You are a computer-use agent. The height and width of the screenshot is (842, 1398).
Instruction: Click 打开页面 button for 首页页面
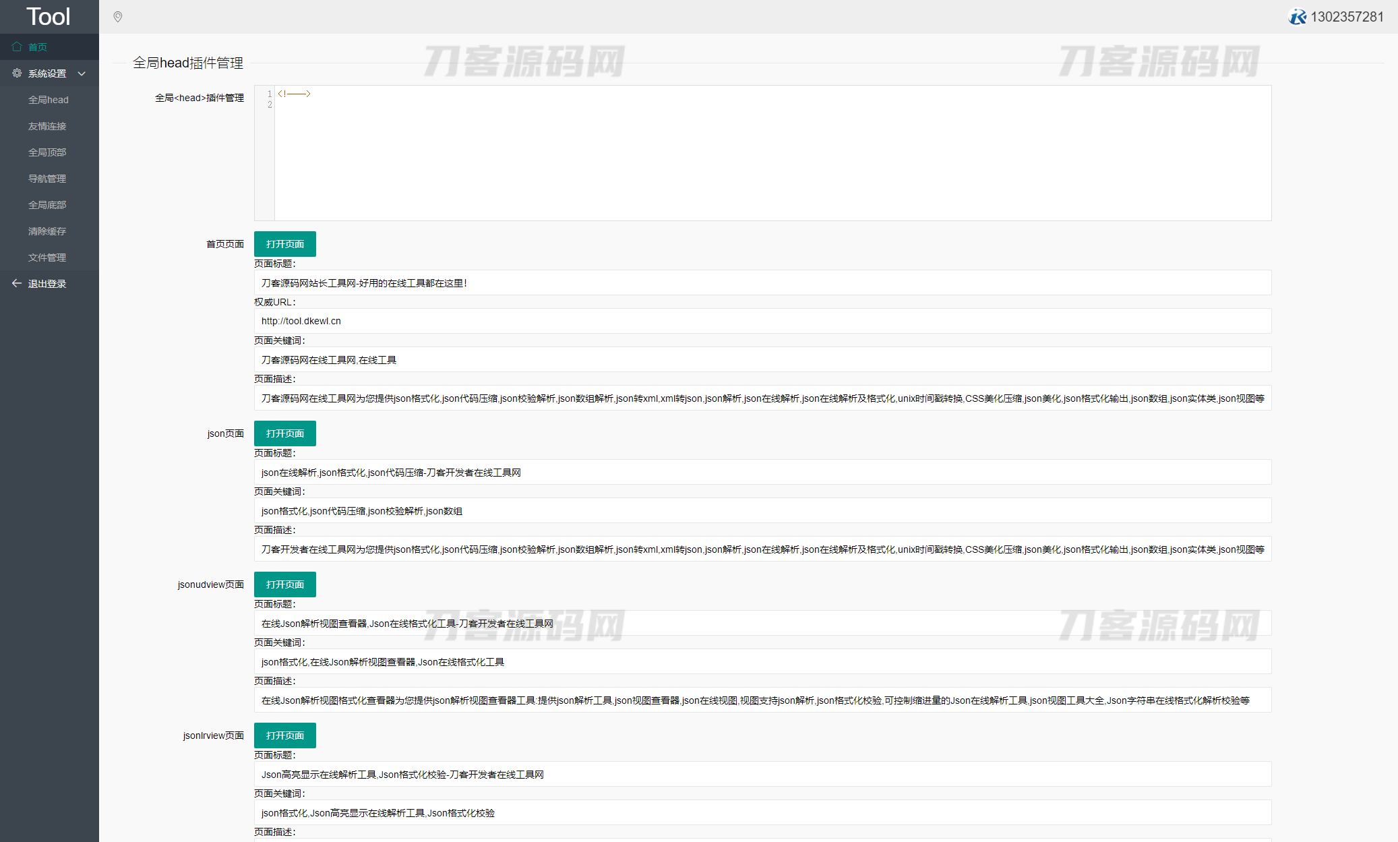[284, 244]
